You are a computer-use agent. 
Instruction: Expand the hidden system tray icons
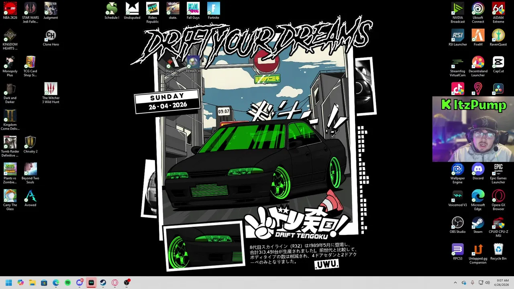coord(455,283)
